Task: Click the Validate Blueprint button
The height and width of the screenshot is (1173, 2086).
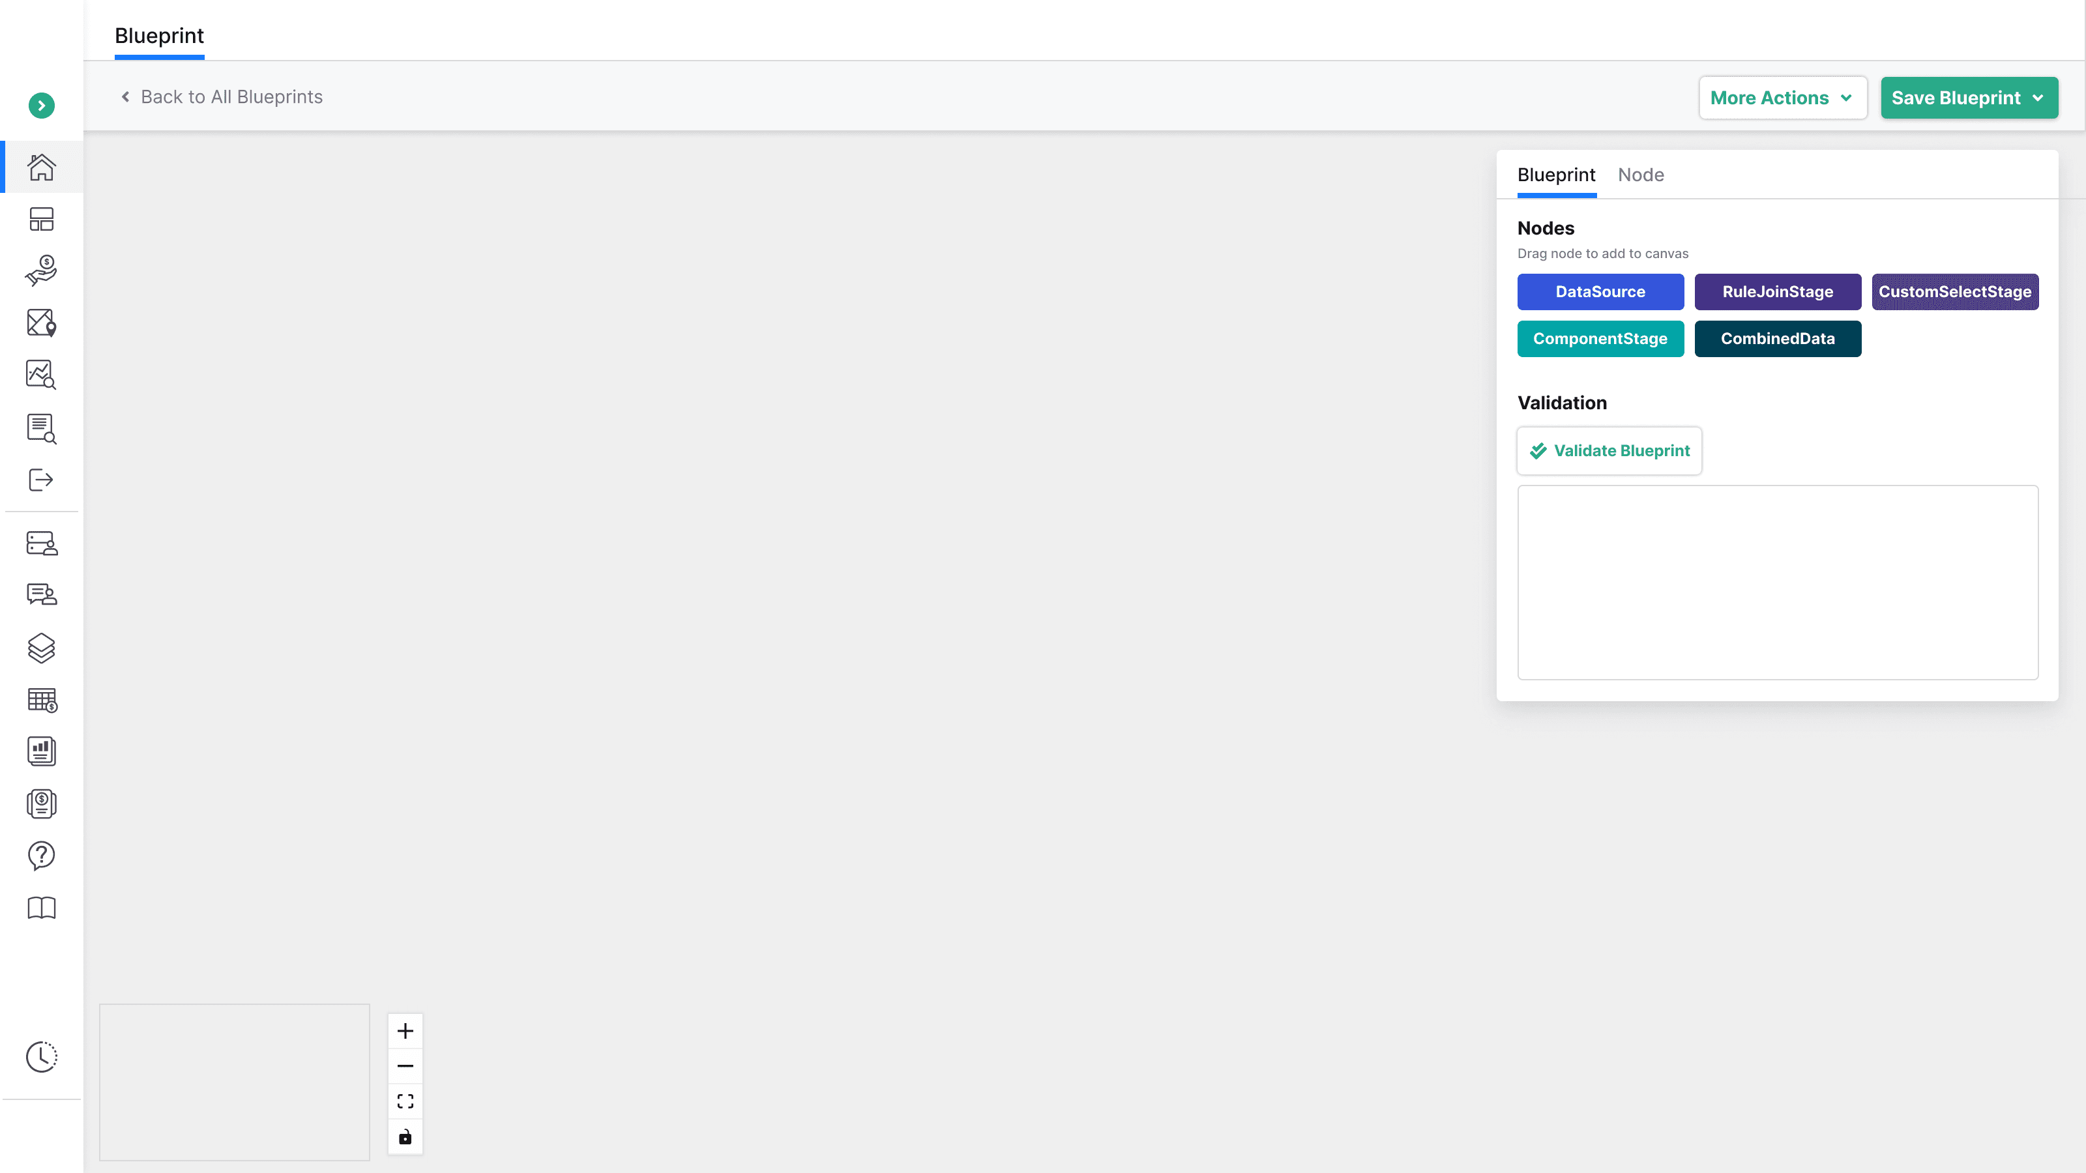Action: tap(1609, 451)
